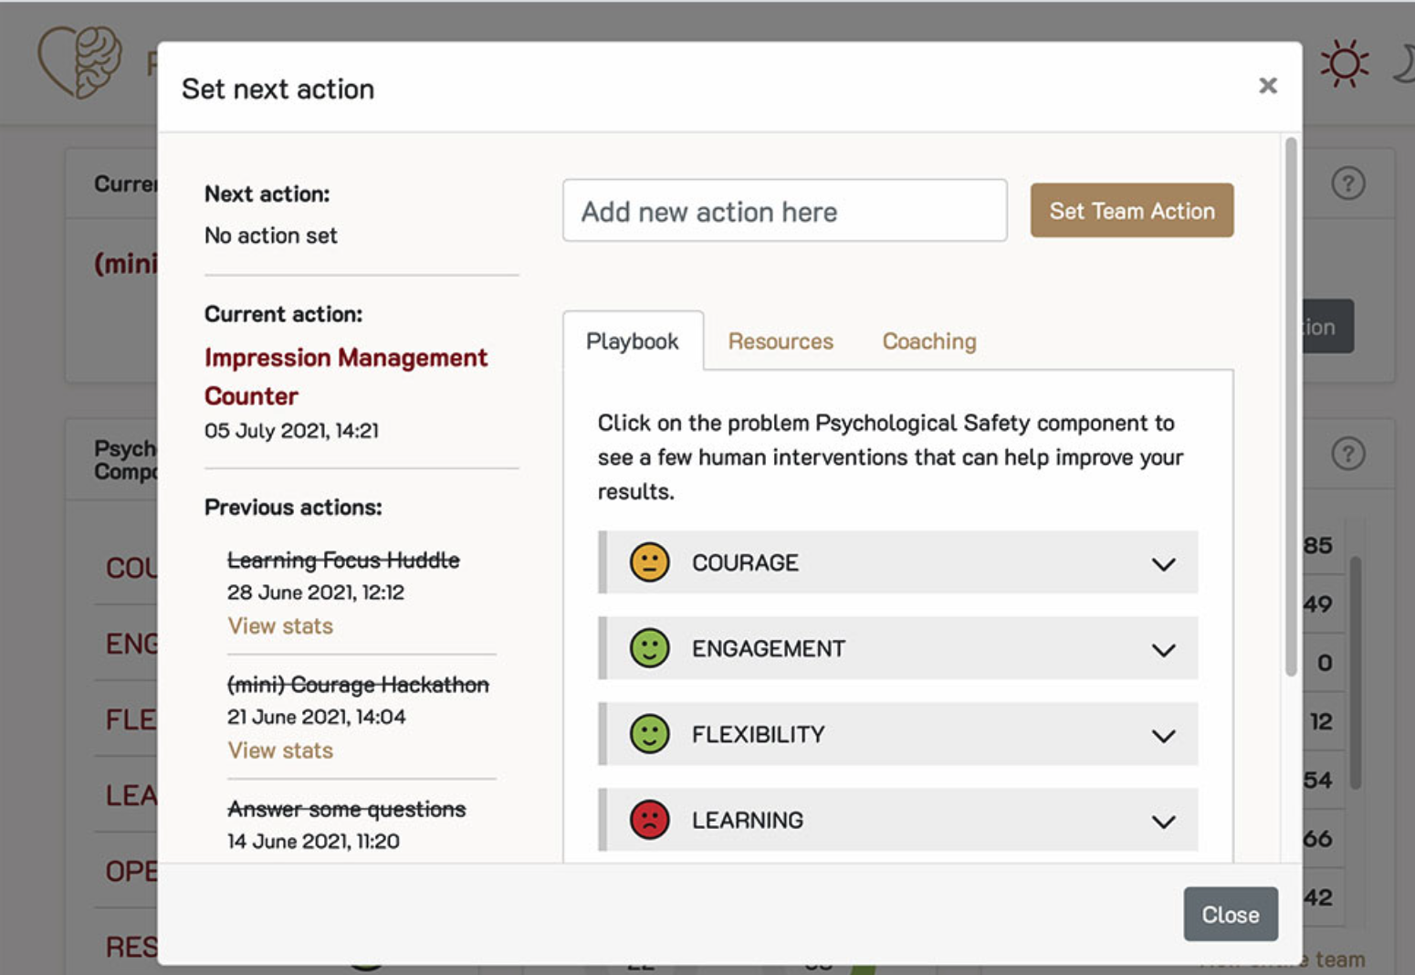Expand the LEARNING interventions section
The image size is (1415, 975).
click(1163, 822)
